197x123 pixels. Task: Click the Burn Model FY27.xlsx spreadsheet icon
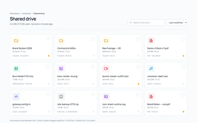pos(16,69)
